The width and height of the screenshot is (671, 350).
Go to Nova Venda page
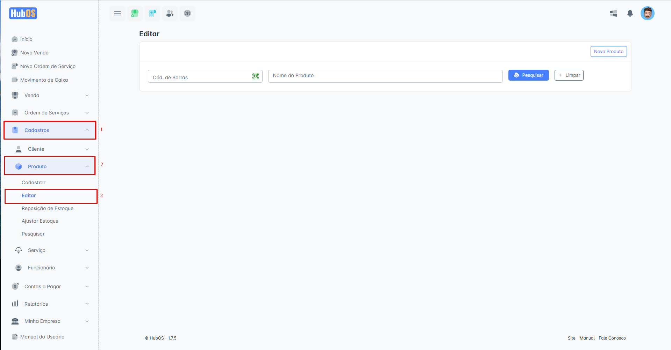click(34, 53)
